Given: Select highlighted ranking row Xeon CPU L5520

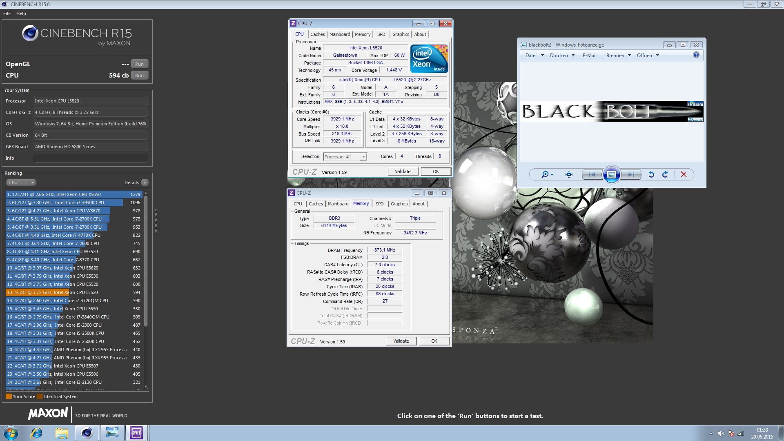Looking at the screenshot, I should pos(74,292).
